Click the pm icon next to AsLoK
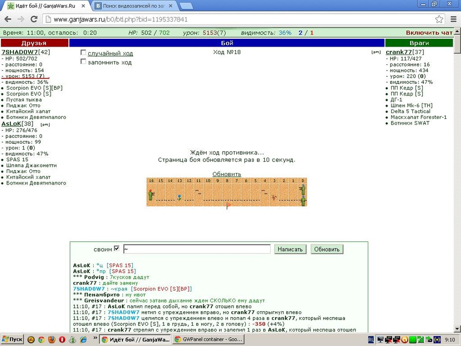This screenshot has height=346, width=461. click(x=45, y=124)
